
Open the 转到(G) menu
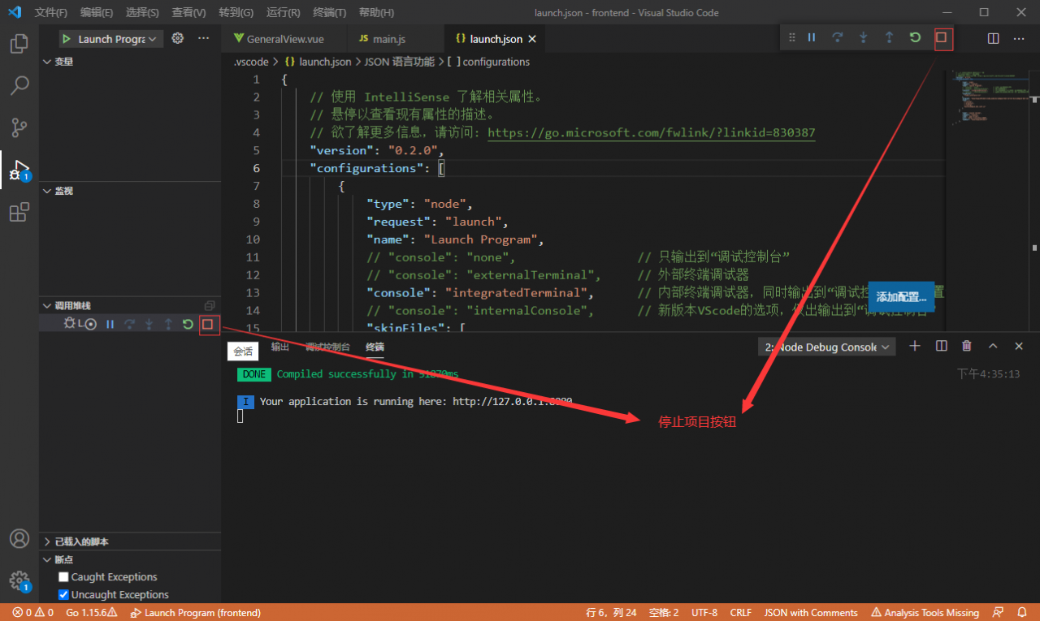pyautogui.click(x=236, y=13)
